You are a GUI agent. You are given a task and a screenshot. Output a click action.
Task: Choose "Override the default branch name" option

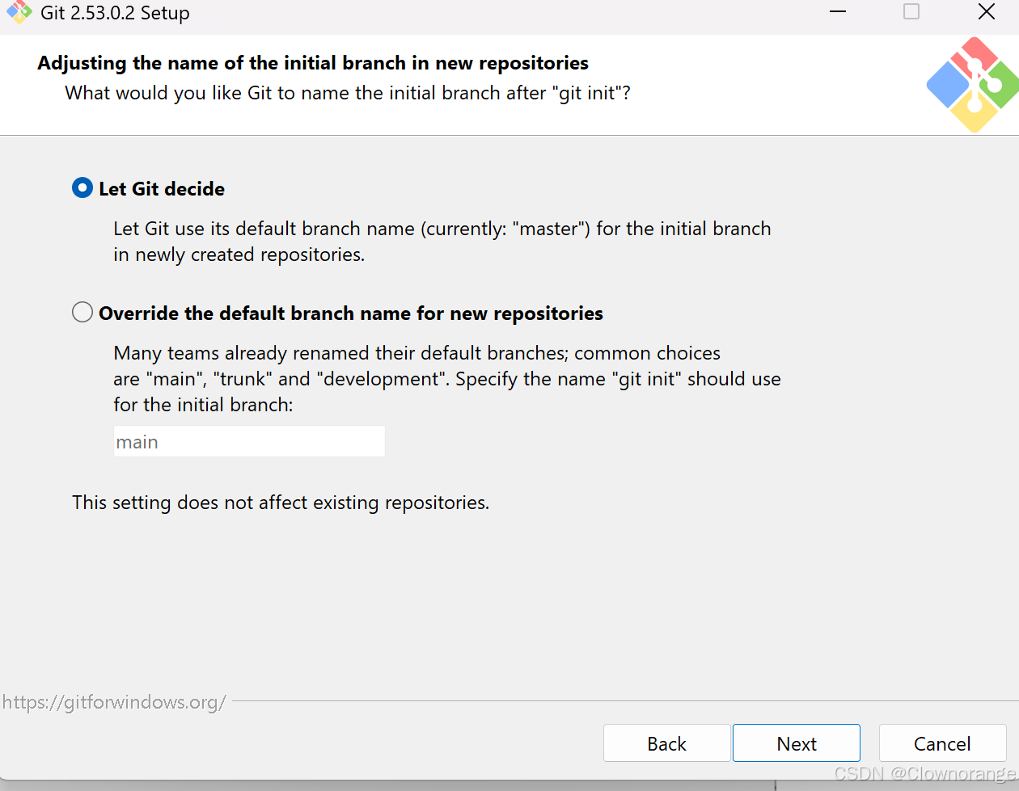click(82, 313)
